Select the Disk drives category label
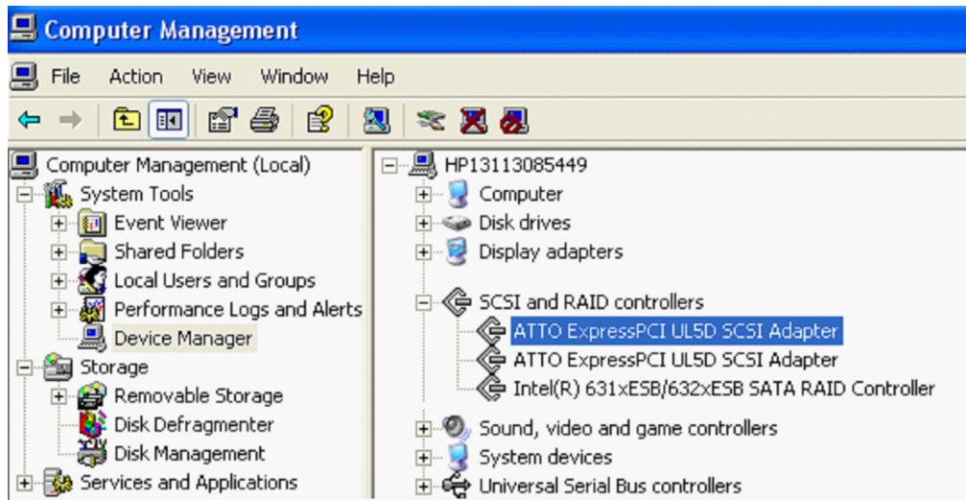Viewport: 966px width, 500px height. coord(525,223)
